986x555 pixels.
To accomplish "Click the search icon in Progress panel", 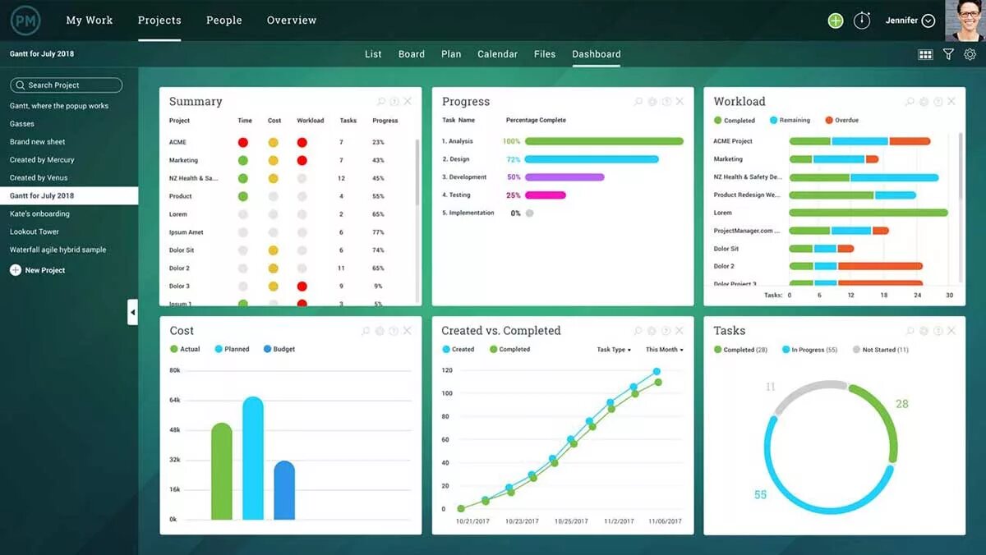I will [x=638, y=102].
